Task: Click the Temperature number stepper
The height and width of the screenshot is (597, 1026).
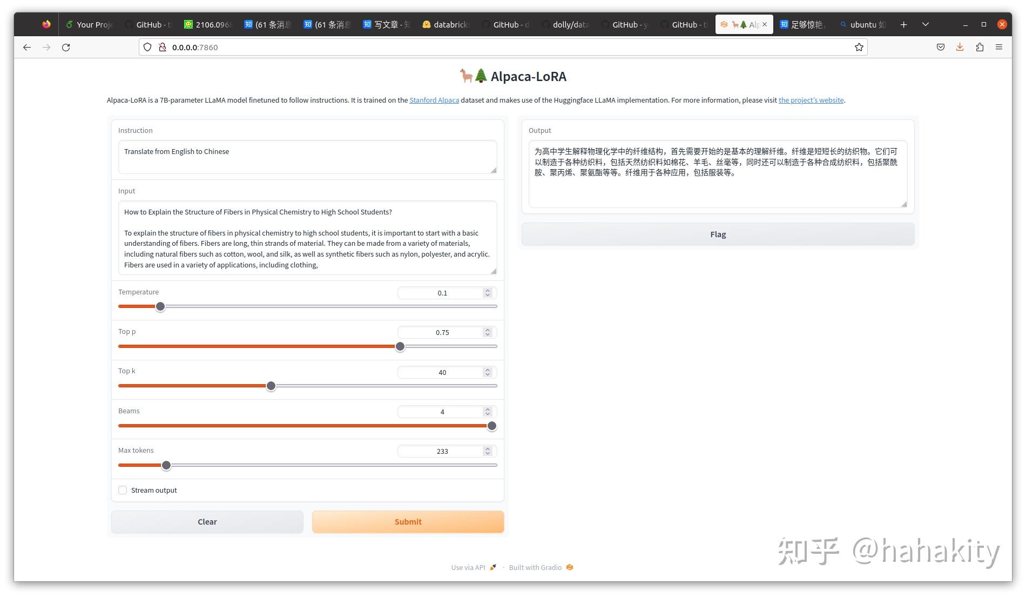Action: [x=488, y=293]
